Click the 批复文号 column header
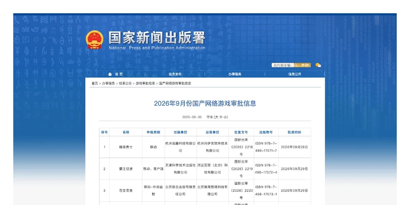 (241, 132)
